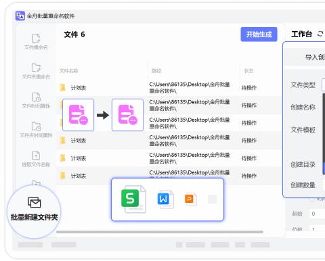The width and height of the screenshot is (325, 261).
Task: Click the 路径 column header
Action: pyautogui.click(x=156, y=71)
